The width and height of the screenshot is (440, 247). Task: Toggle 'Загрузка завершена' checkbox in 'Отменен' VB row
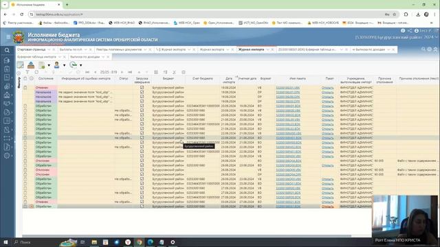[142, 88]
